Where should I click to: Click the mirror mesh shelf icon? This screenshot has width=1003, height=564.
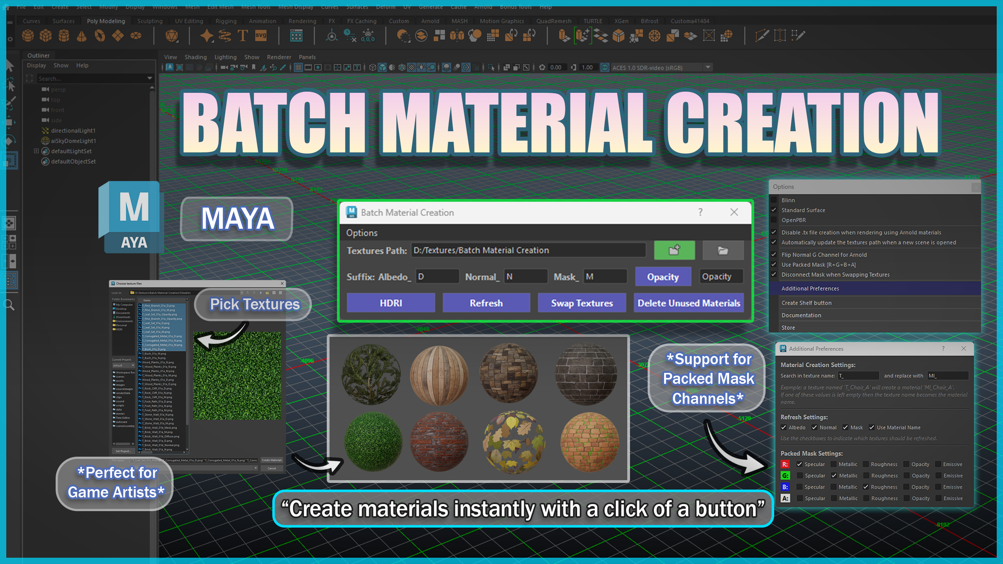tap(457, 36)
